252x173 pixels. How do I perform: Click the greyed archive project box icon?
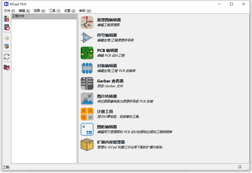click(x=6, y=38)
